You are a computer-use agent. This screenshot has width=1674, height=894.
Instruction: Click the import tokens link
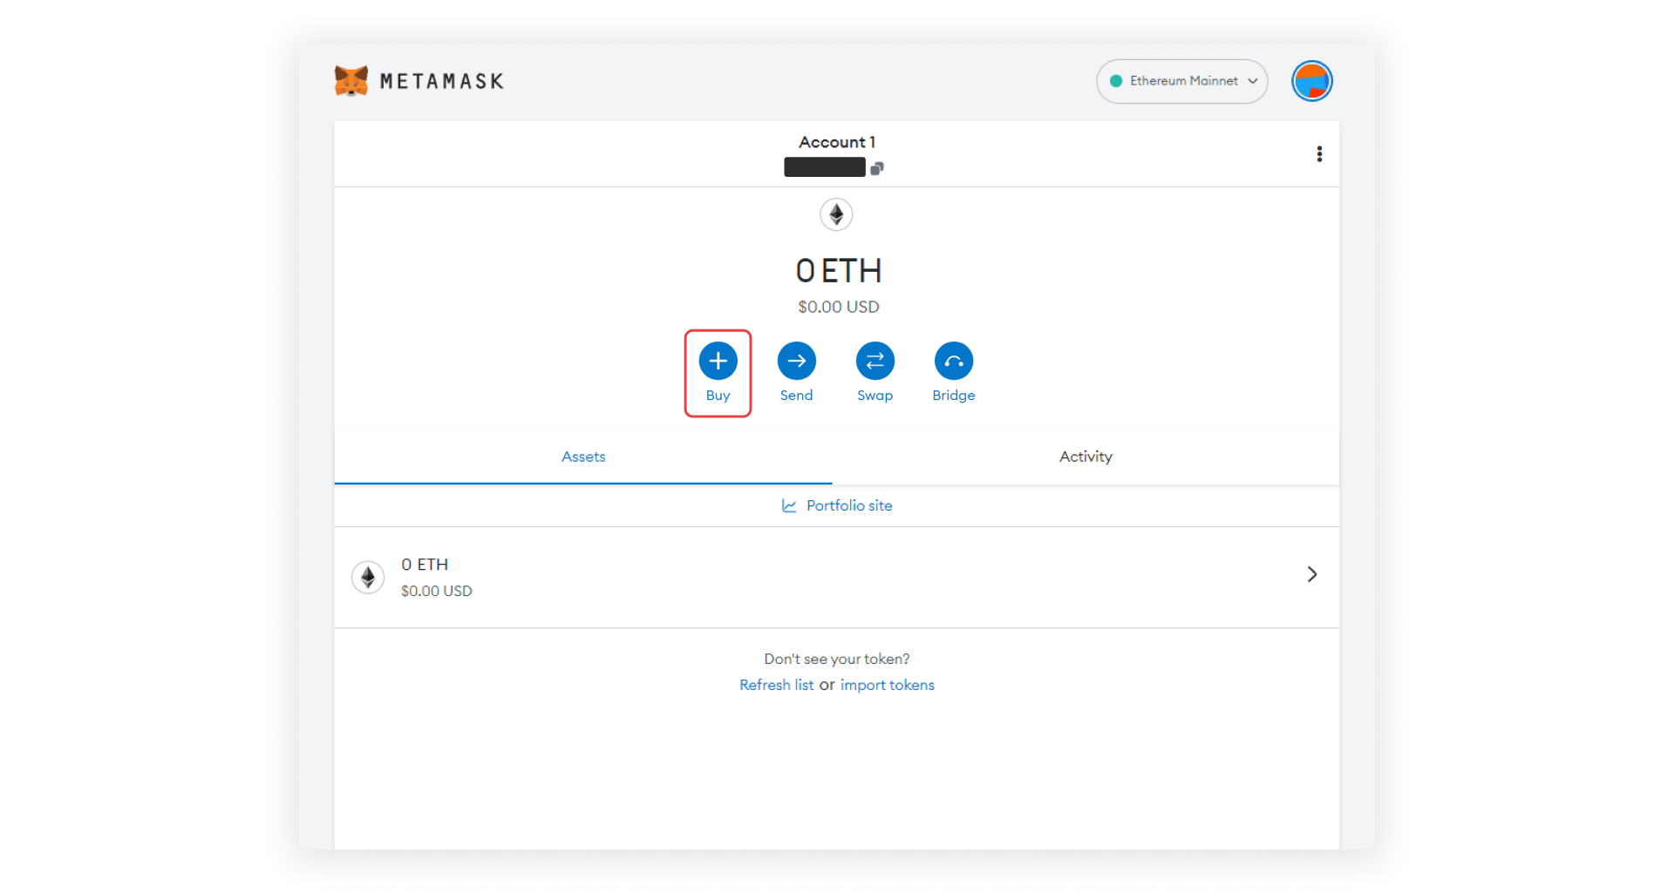(x=887, y=685)
